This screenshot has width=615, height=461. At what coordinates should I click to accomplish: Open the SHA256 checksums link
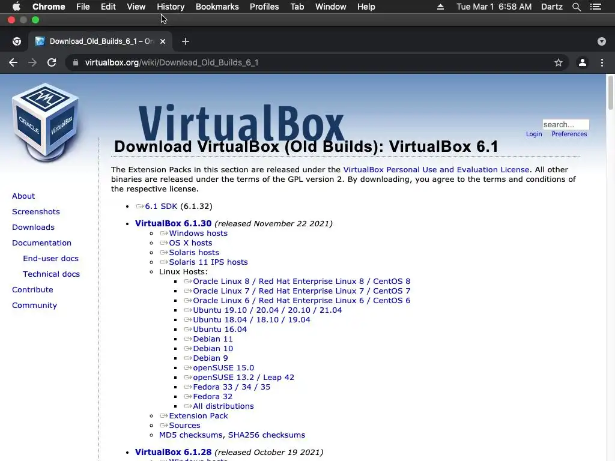267,435
